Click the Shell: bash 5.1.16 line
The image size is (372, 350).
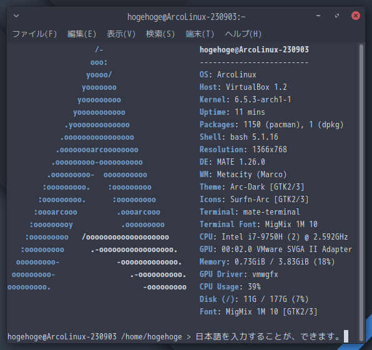coord(239,137)
